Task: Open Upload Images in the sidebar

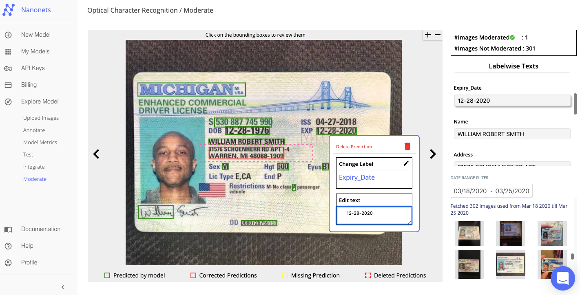Action: pos(41,118)
